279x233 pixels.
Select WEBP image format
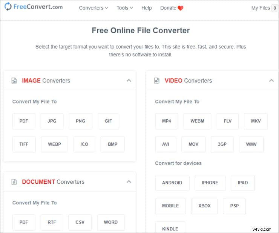click(x=54, y=145)
